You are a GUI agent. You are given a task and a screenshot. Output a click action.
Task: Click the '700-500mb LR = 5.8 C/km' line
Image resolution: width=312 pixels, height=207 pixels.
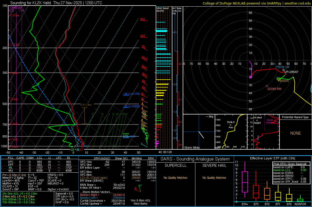coord(19,202)
